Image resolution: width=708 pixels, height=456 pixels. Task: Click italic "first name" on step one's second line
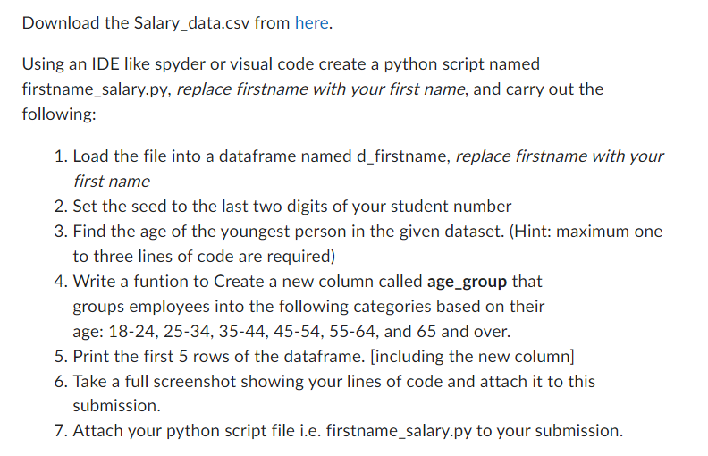coord(111,181)
